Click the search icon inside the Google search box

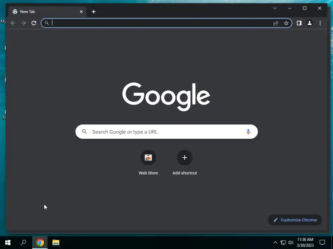point(84,132)
